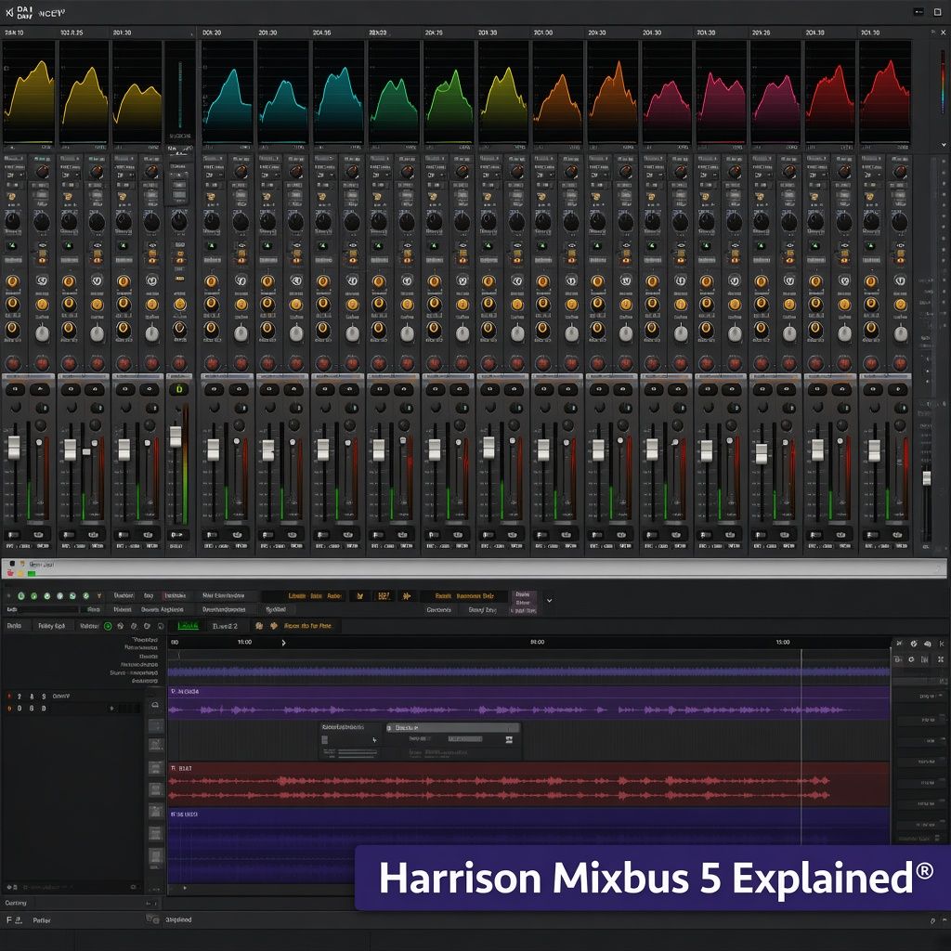
Task: Click the 11:00 mark on the timeline ruler
Action: (244, 642)
